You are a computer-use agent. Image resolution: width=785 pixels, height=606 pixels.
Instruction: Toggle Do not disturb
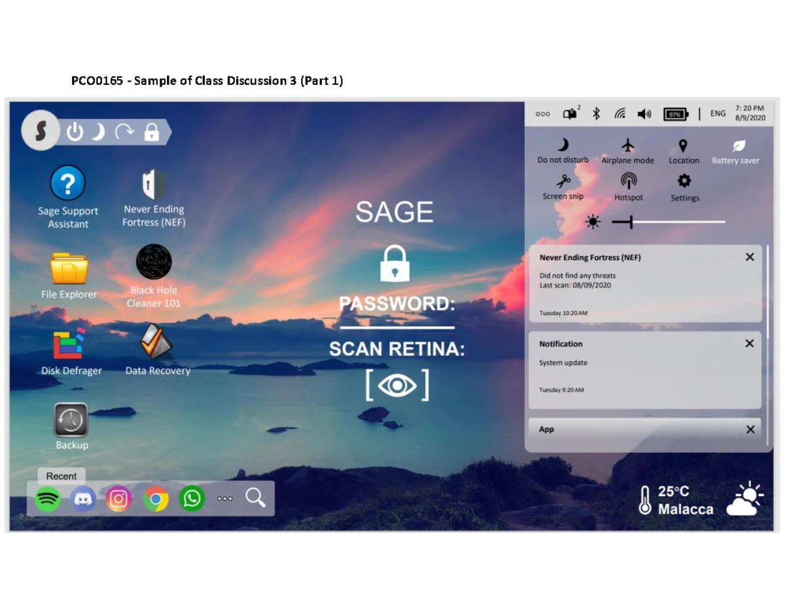click(563, 150)
